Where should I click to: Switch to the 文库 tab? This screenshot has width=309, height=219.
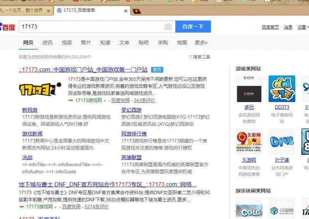click(124, 42)
